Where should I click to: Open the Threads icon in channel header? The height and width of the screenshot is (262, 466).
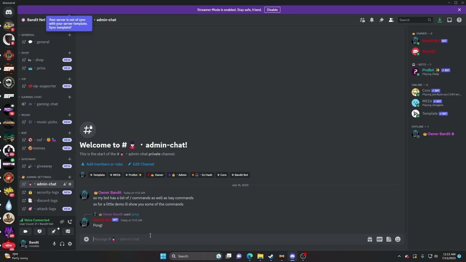pos(362,20)
